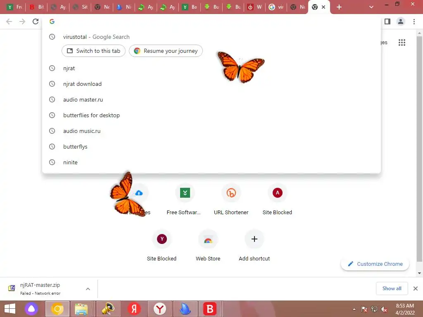Choose the 'njrat' suggestion
423x317 pixels.
click(211, 68)
